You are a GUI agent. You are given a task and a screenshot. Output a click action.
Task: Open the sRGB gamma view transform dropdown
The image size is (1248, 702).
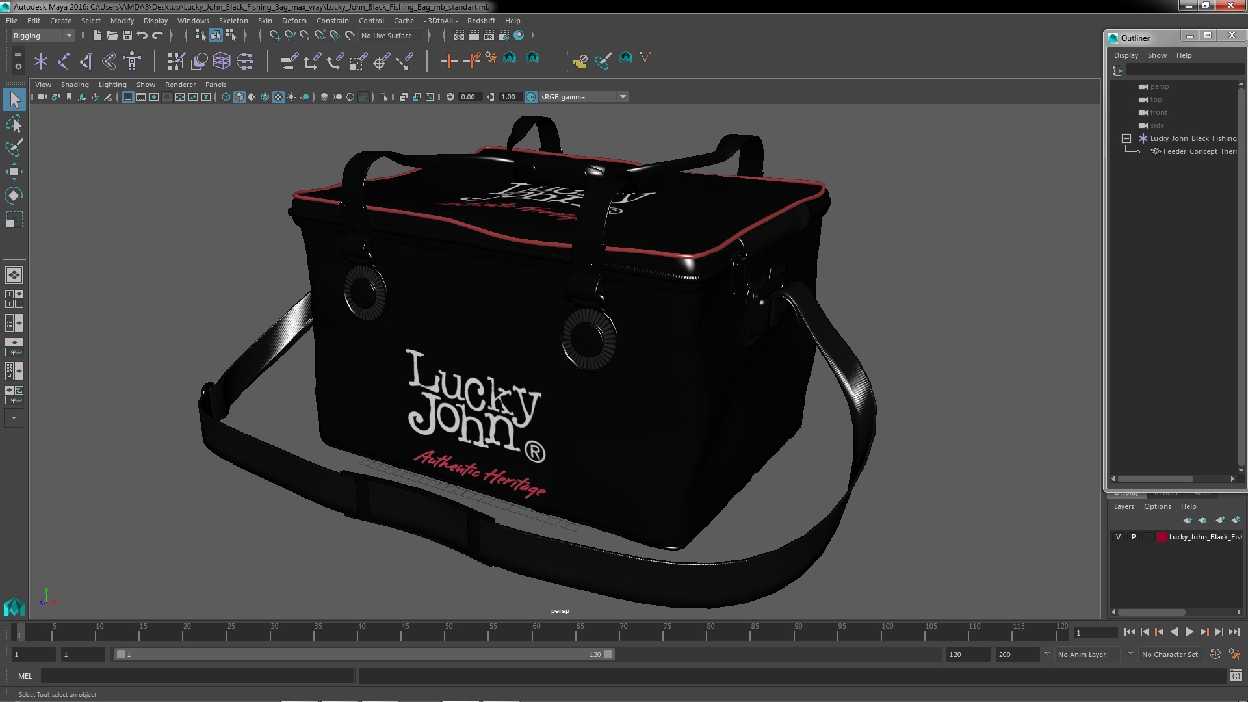click(x=584, y=97)
